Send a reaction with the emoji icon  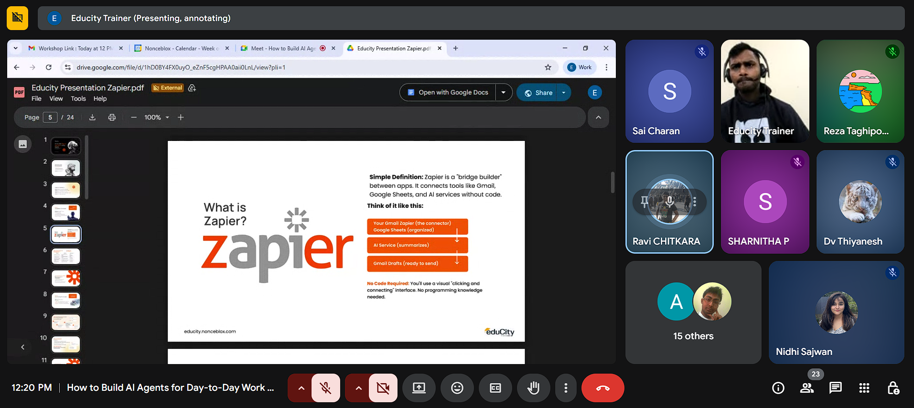tap(457, 388)
